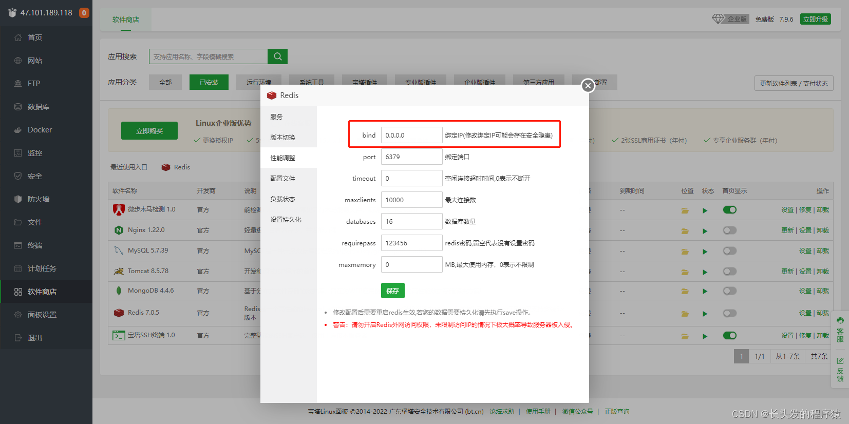Open 论坛求助 footer link
This screenshot has width=849, height=424.
[x=502, y=412]
